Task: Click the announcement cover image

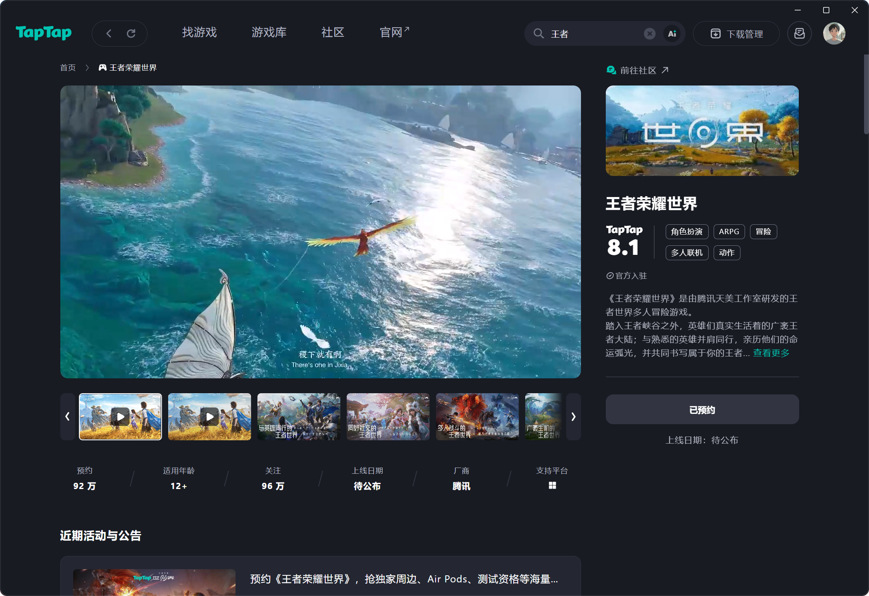Action: 154,582
